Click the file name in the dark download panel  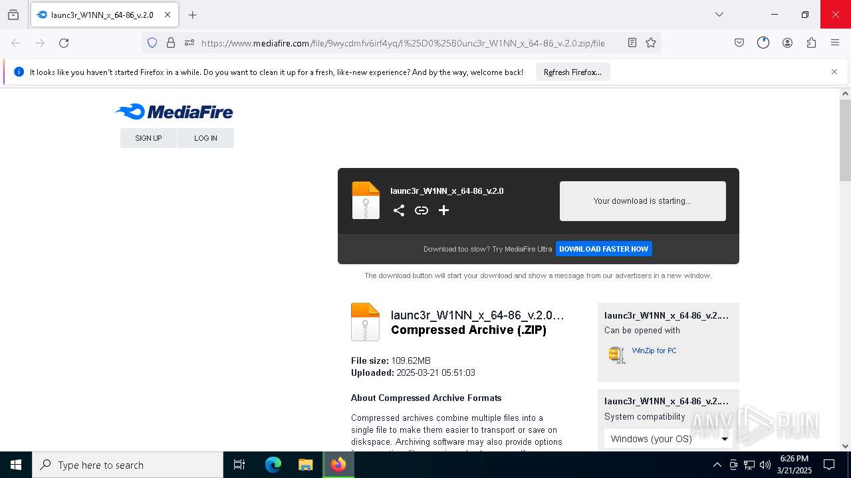[447, 191]
